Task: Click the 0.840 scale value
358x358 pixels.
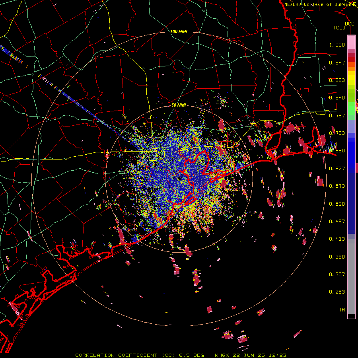Action: coord(337,98)
